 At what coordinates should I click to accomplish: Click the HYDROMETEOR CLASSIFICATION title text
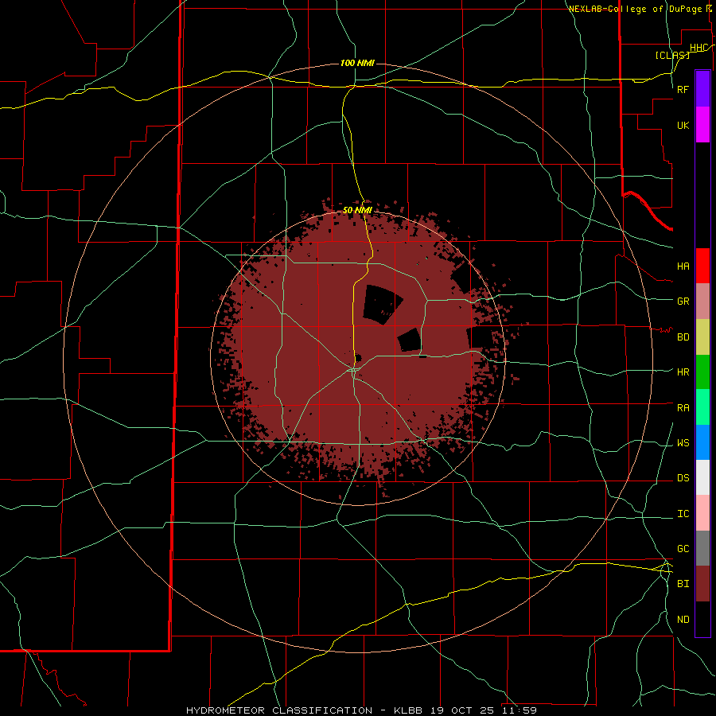click(x=279, y=710)
